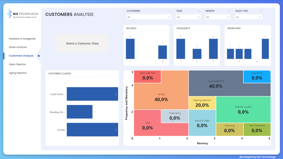The width and height of the screenshot is (283, 159).
Task: Open the www.bixtecnologia.com.br link
Action: click(26, 17)
